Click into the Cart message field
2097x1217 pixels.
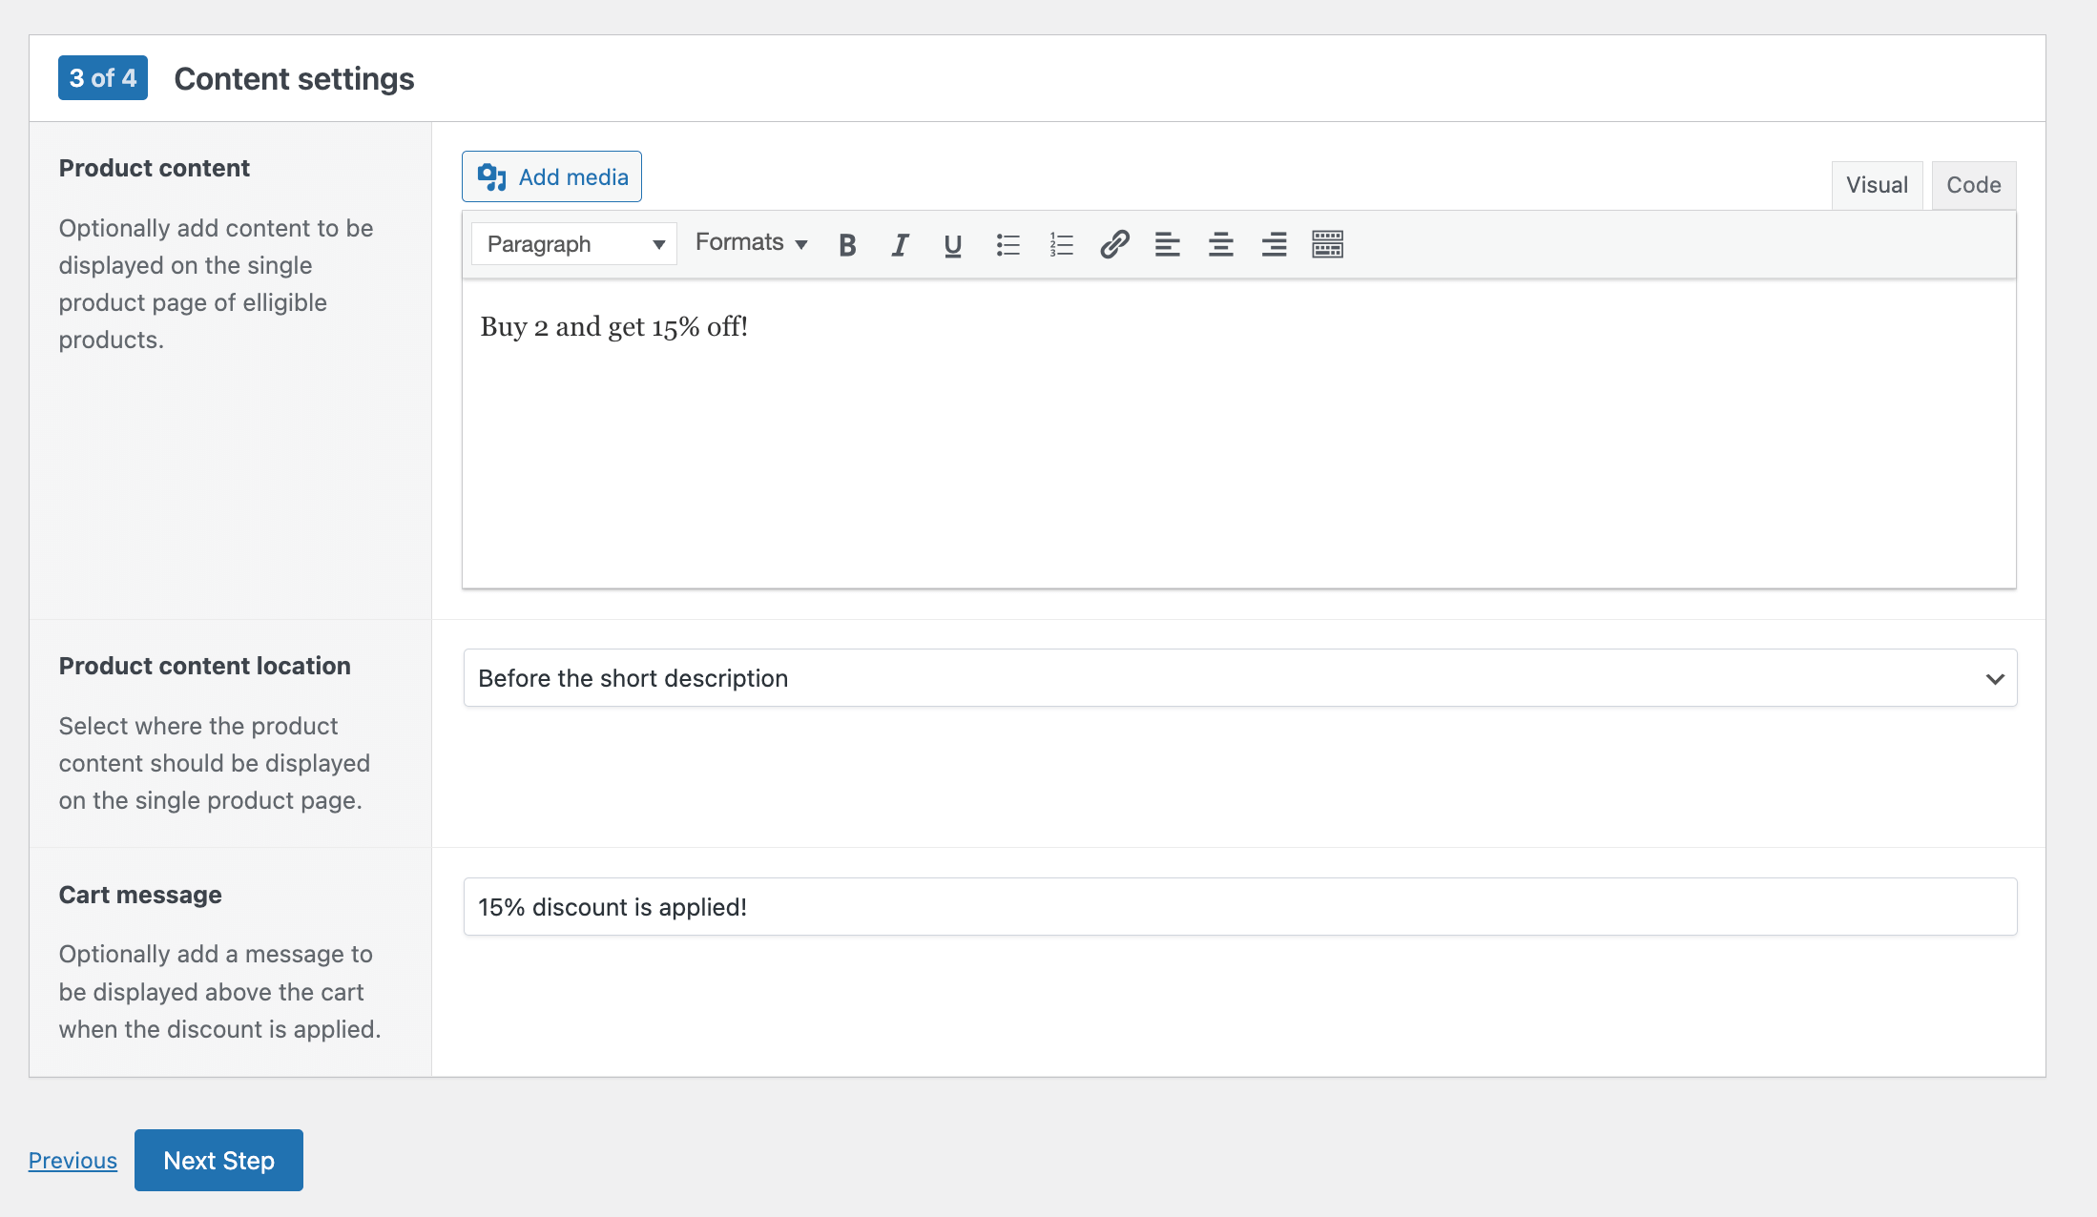pyautogui.click(x=1239, y=907)
